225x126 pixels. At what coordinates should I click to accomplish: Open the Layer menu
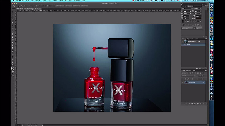pyautogui.click(x=44, y=1)
